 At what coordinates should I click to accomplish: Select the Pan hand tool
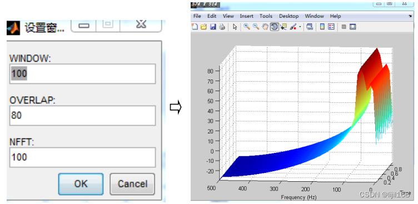point(265,27)
